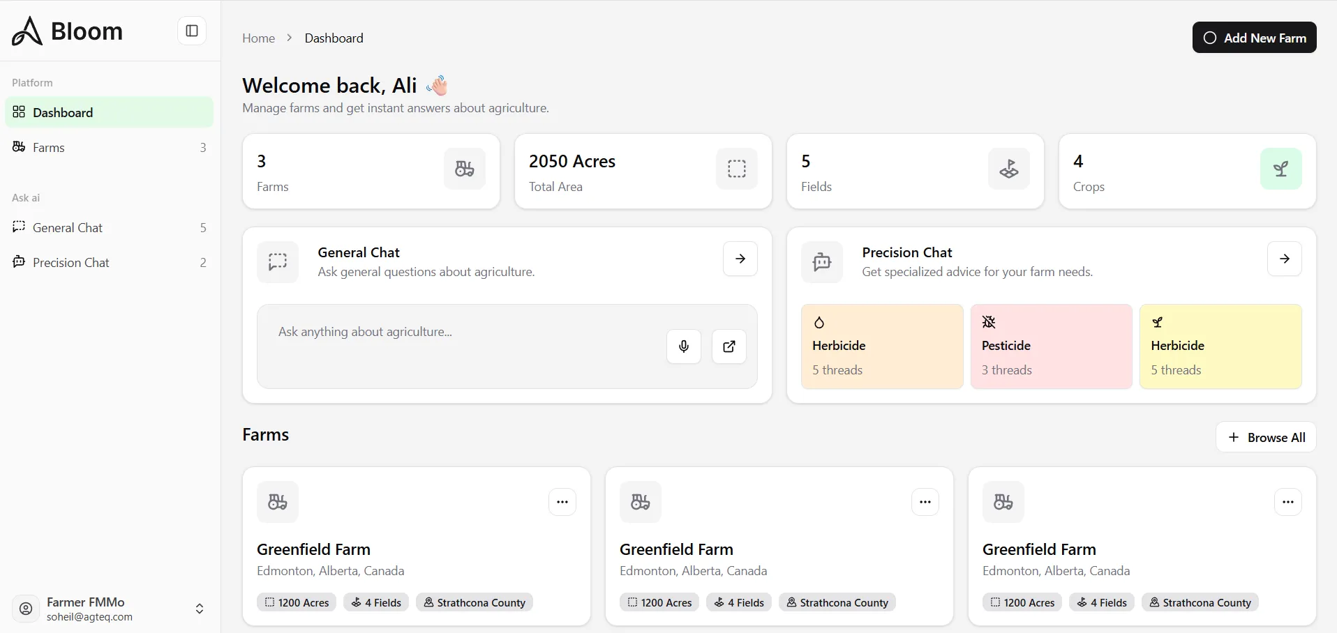This screenshot has height=633, width=1337.
Task: Click the tractor icon on Farms stat card
Action: point(464,169)
